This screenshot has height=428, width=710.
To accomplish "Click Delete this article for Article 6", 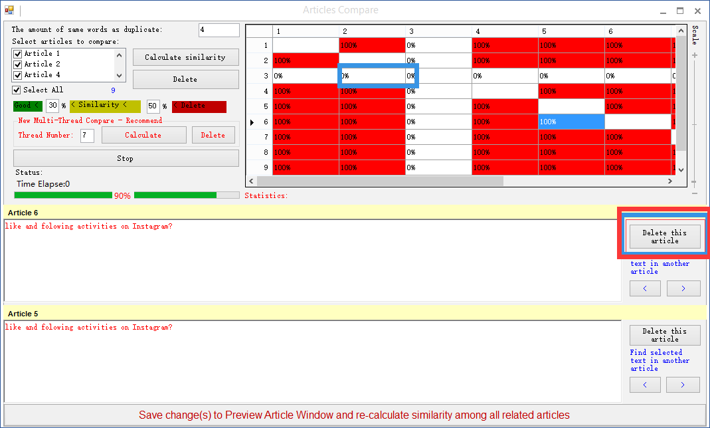I will click(x=664, y=237).
